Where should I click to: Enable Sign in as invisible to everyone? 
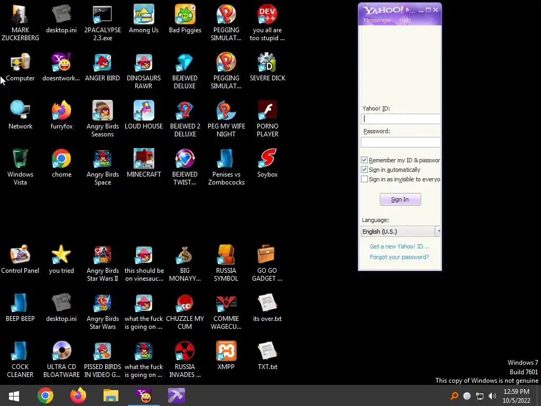coord(364,179)
